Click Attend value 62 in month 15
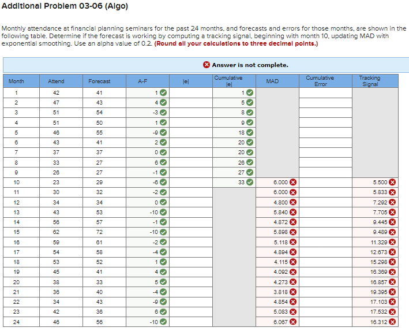The height and width of the screenshot is (331, 409). click(56, 232)
